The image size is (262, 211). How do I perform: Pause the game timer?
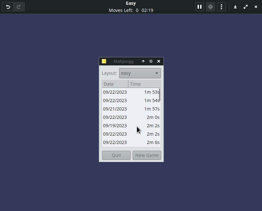coord(200,7)
